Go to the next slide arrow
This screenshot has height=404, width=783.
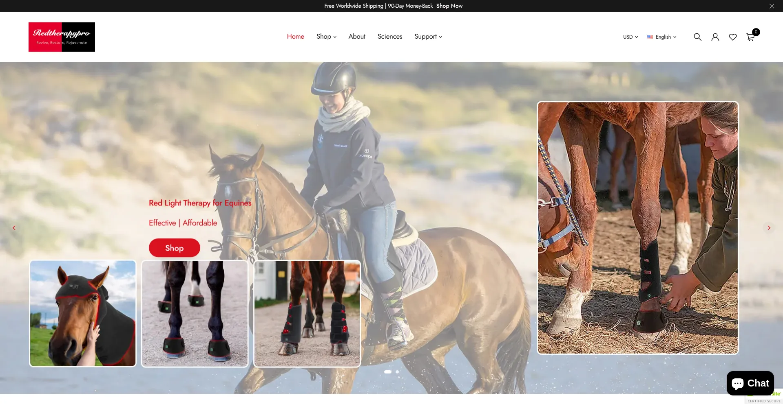pos(768,228)
